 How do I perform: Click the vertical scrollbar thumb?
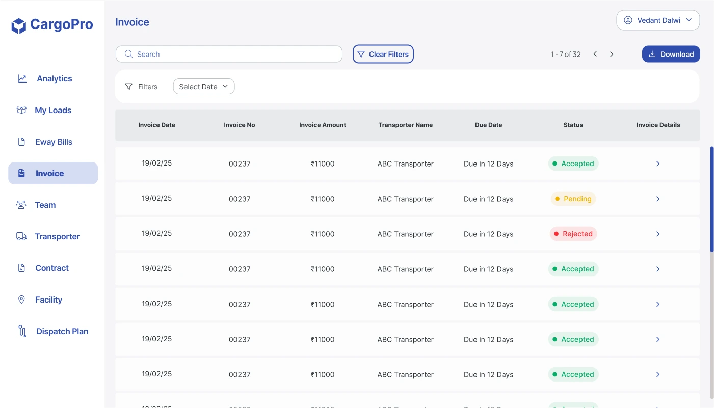pyautogui.click(x=712, y=199)
